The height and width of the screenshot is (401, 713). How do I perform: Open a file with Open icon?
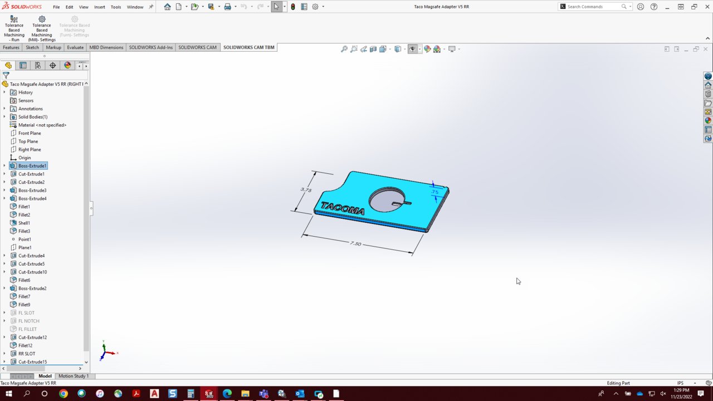(x=194, y=7)
